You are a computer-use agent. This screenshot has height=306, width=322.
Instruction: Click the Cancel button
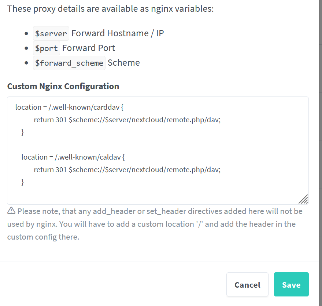pos(247,284)
